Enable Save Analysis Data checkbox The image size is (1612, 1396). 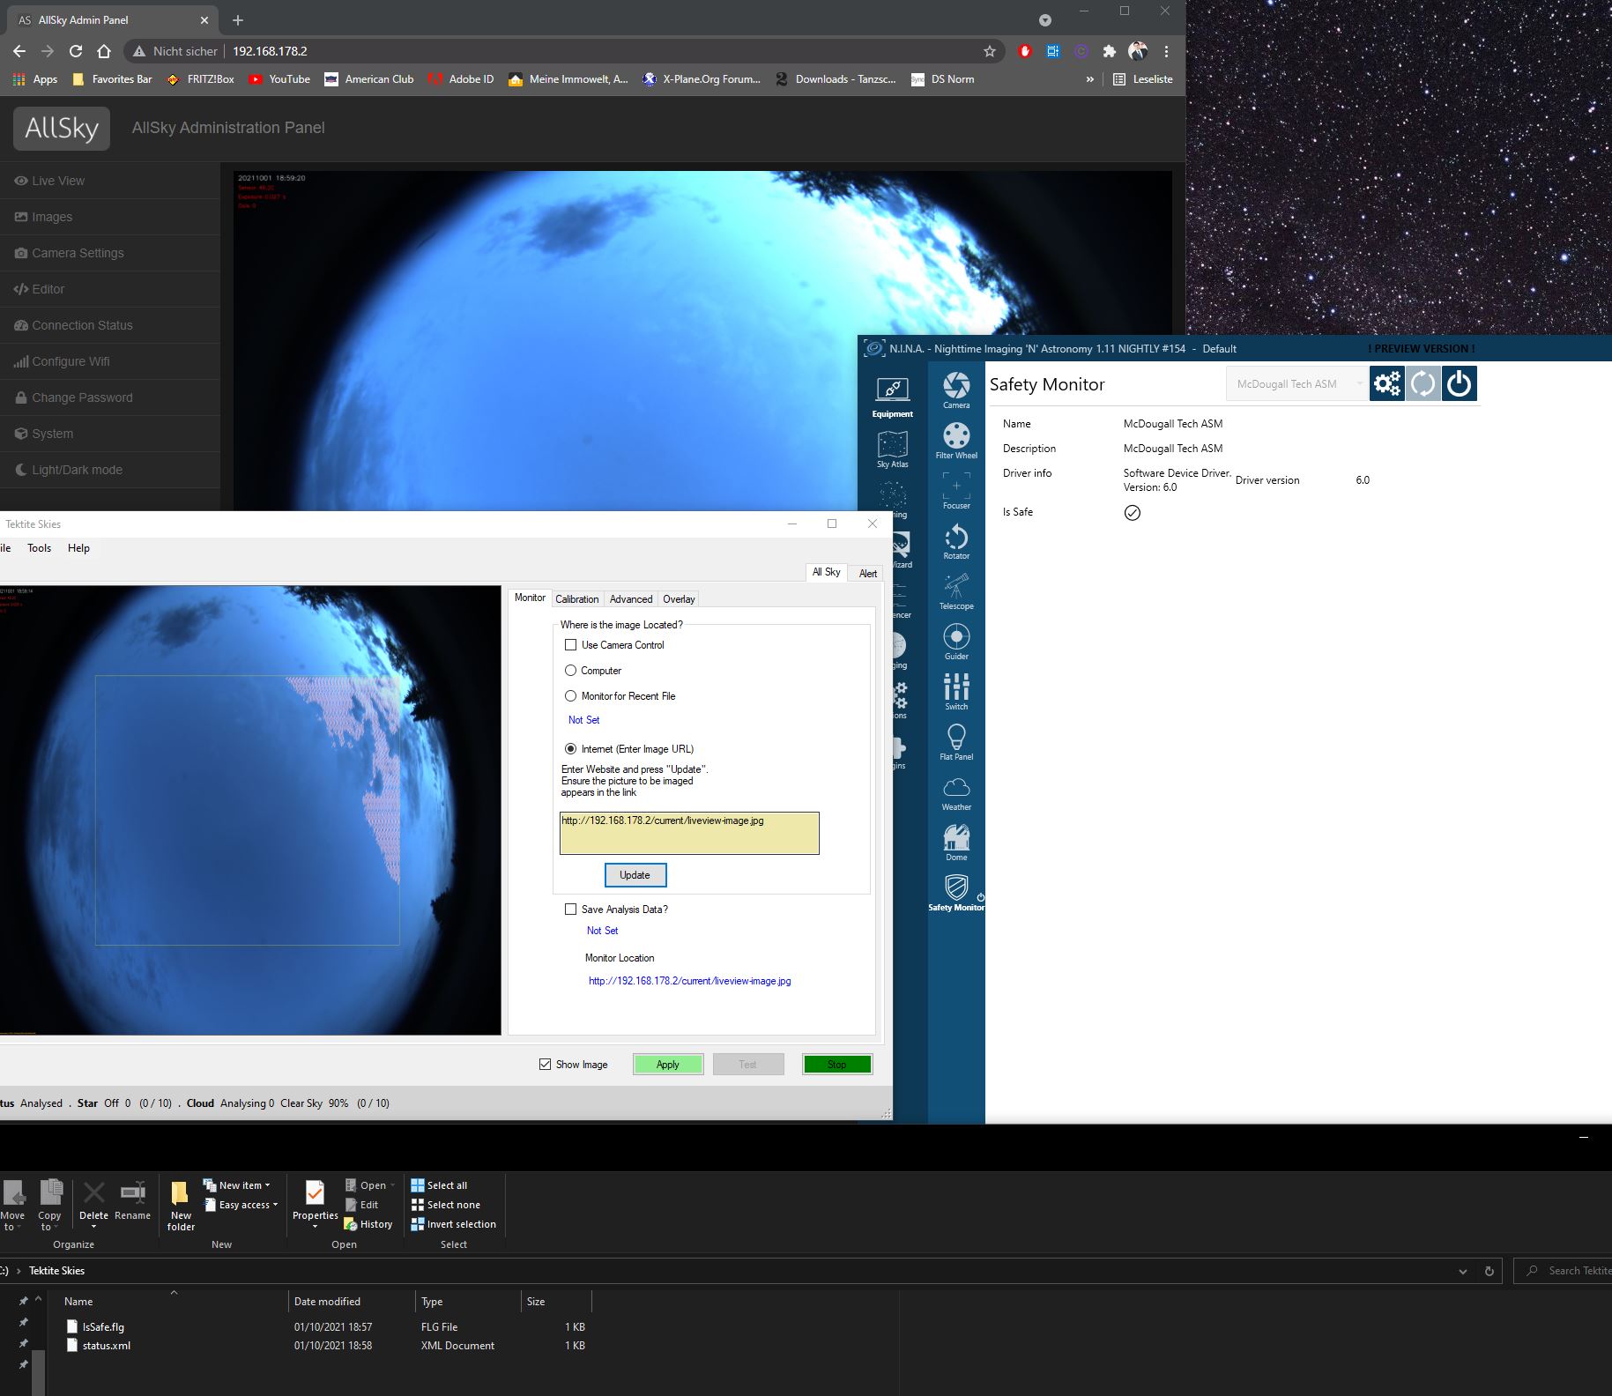pyautogui.click(x=571, y=910)
